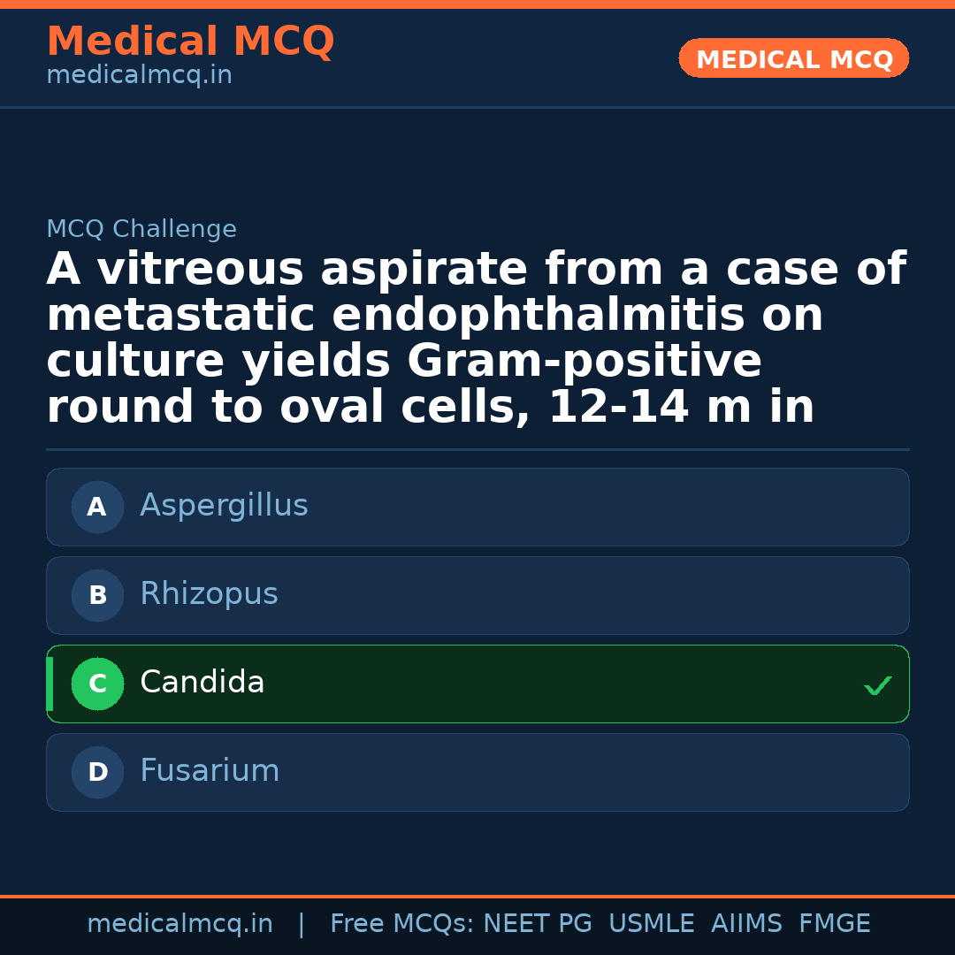Pick the Rhizopus answer text
This screenshot has width=955, height=955.
(209, 594)
